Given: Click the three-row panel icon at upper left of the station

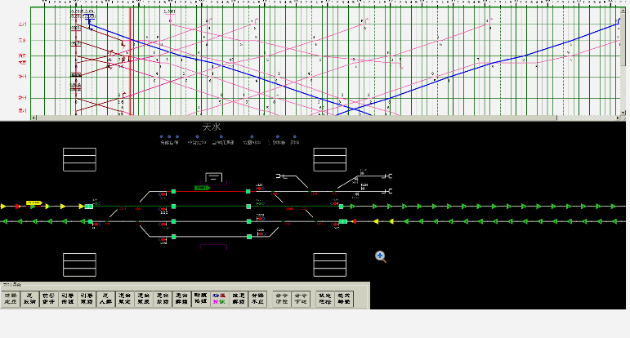Looking at the screenshot, I should pyautogui.click(x=79, y=159).
